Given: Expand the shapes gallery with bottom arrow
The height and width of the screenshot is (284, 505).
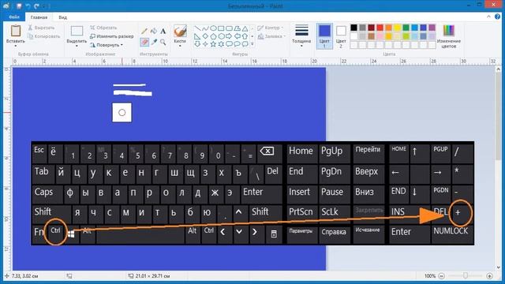Looking at the screenshot, I should click(x=252, y=44).
